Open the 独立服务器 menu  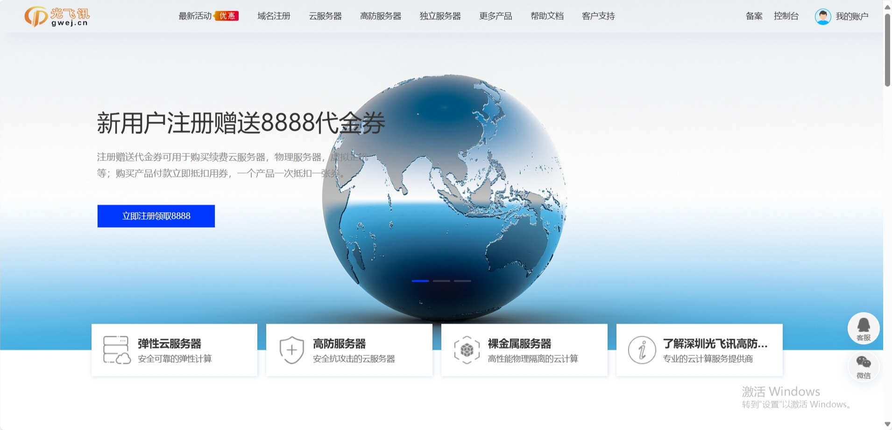click(439, 16)
